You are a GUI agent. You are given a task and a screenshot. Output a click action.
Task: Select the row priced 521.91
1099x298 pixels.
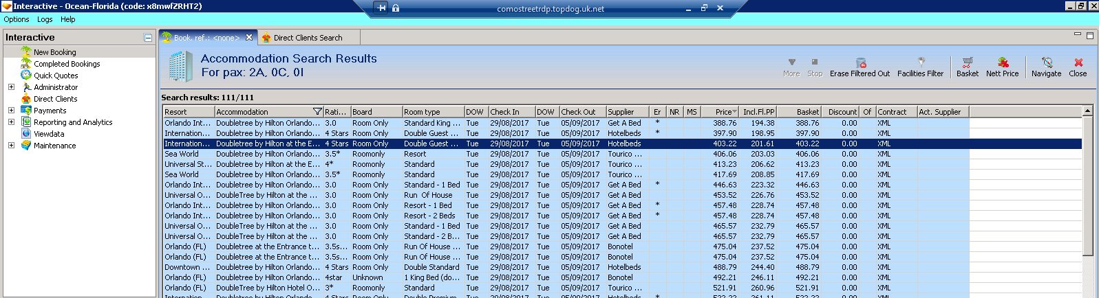[622, 288]
